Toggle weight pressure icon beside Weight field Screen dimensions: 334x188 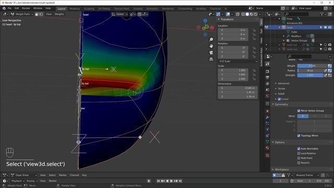click(330, 66)
